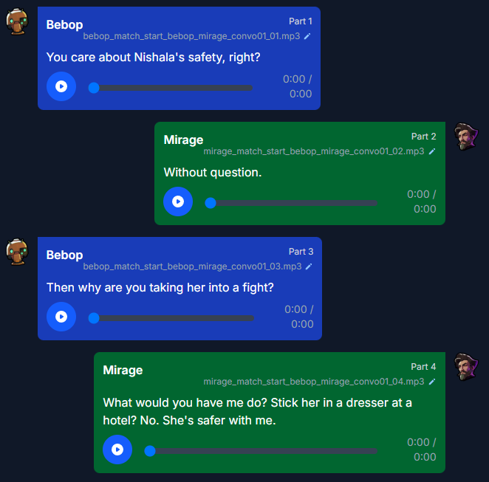Viewport: 489px width, 482px height.
Task: Open filename bebop_match_start_bebop_mirage_convo01_01.mp3
Action: pos(191,36)
